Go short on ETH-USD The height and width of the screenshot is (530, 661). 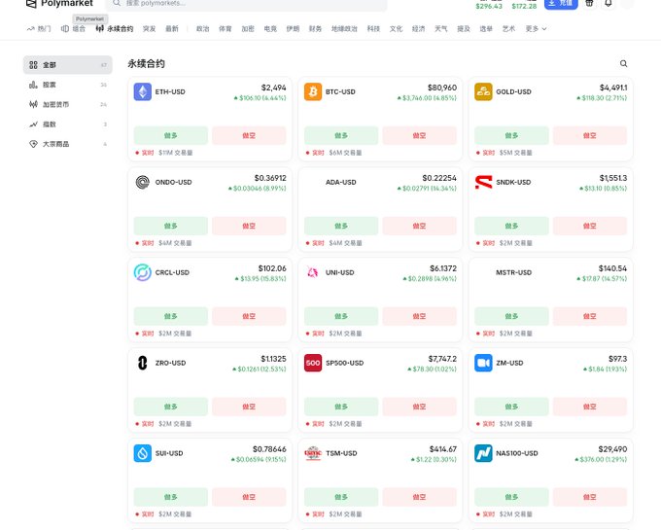[x=249, y=135]
